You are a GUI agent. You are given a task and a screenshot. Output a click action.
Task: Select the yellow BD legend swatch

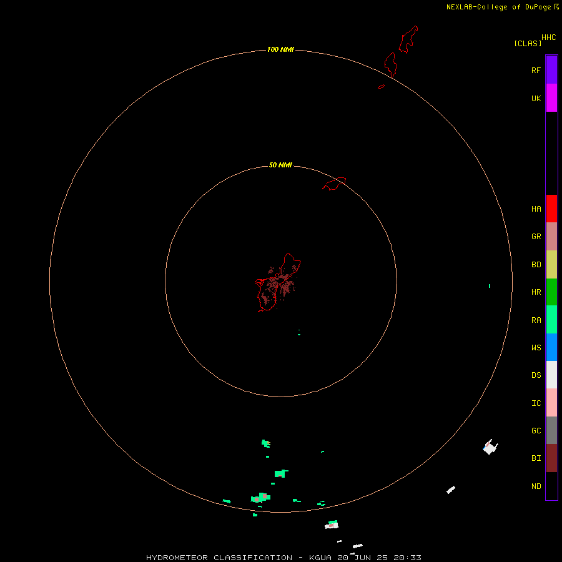point(551,264)
